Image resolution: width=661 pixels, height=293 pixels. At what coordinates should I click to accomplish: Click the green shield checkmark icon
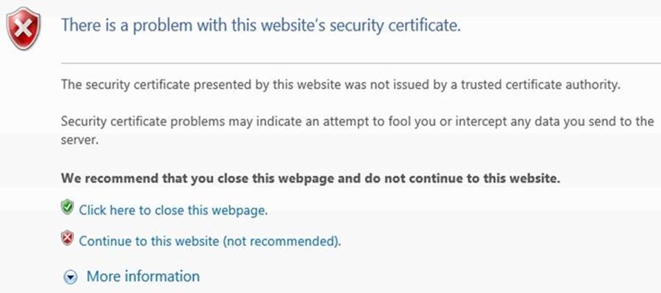pos(67,208)
